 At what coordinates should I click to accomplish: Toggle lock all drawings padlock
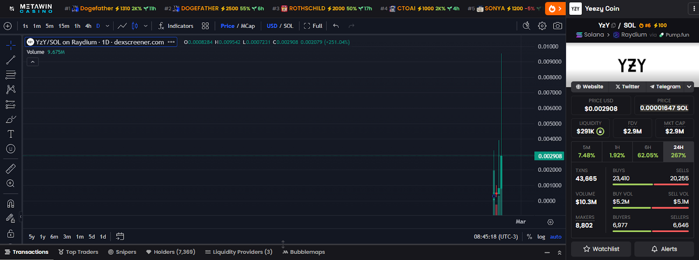coord(11,233)
